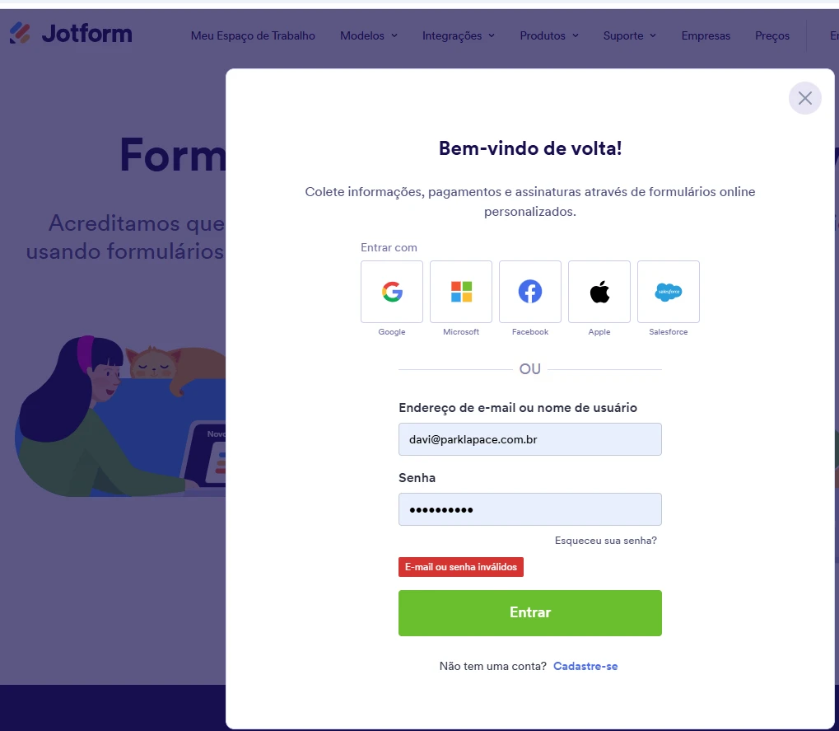Sign in with the Salesforce icon

(668, 291)
